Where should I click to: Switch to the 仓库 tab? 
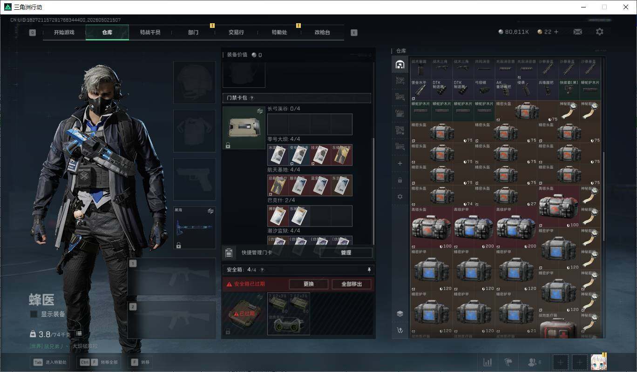107,33
